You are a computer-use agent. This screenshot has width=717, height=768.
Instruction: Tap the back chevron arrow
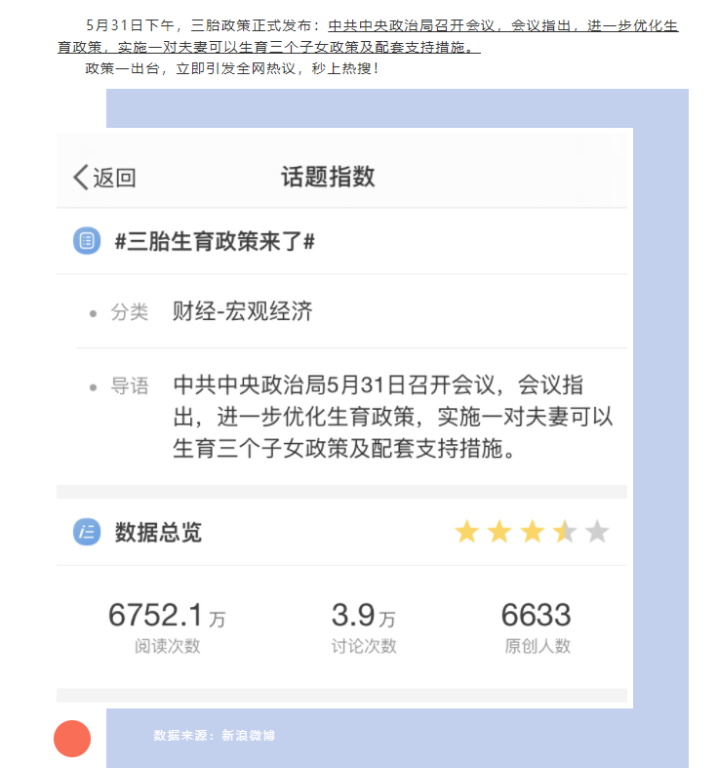point(81,177)
